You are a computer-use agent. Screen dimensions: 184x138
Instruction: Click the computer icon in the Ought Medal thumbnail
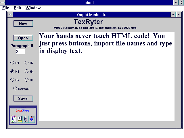click(x=20, y=119)
